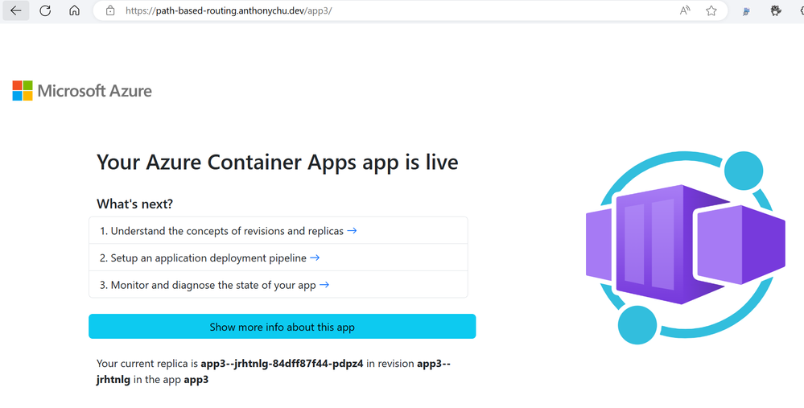804x408 pixels.
Task: Open the dark creature extension icon
Action: click(x=776, y=10)
